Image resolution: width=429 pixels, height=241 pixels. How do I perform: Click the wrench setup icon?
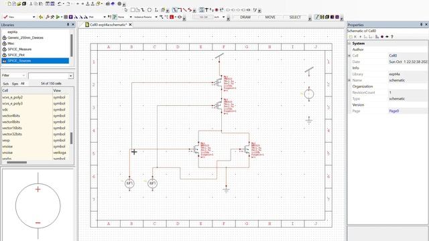[x=48, y=17]
